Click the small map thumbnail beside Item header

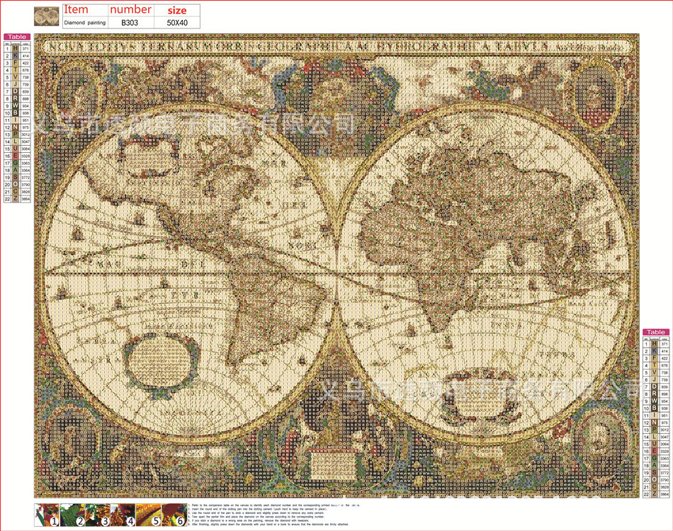(46, 16)
